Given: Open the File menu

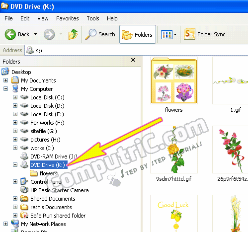Looking at the screenshot, I should click(8, 18).
